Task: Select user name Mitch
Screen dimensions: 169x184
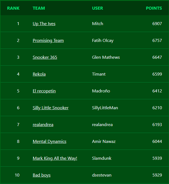Action: 98,24
